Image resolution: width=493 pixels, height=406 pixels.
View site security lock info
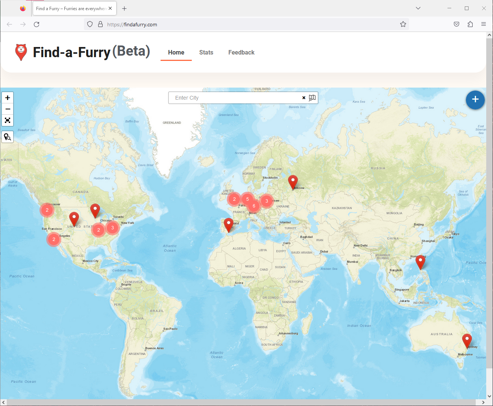100,24
